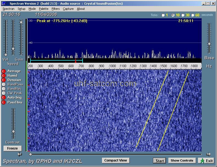217x167 pixels.
Task: Maximize the Spectran window
Action: [x=208, y=4]
